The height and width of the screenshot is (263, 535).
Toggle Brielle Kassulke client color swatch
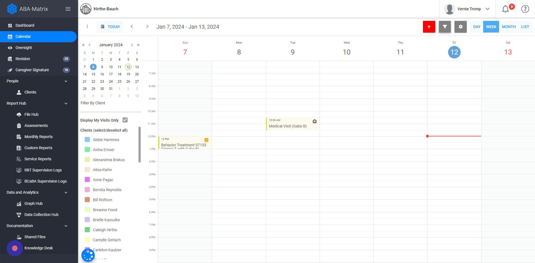(87, 220)
